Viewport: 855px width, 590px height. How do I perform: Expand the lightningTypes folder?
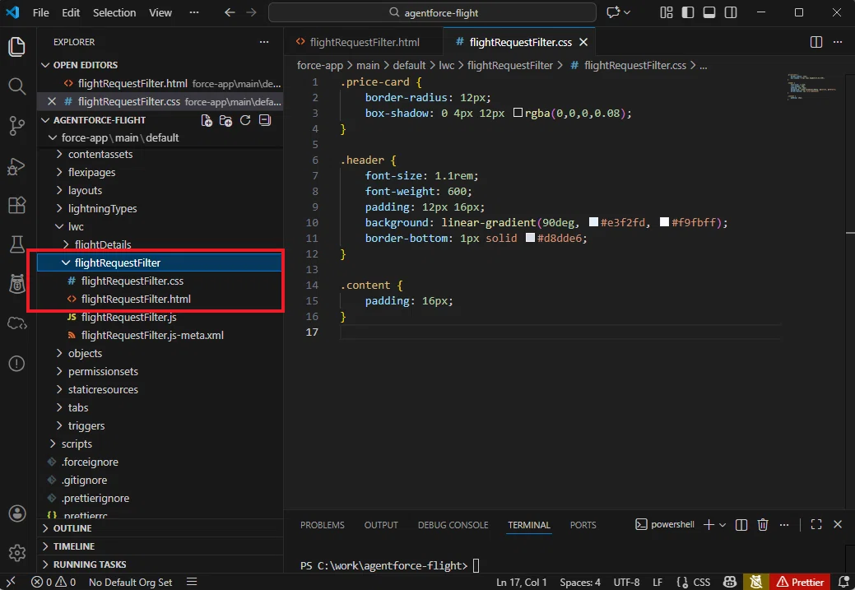[59, 208]
